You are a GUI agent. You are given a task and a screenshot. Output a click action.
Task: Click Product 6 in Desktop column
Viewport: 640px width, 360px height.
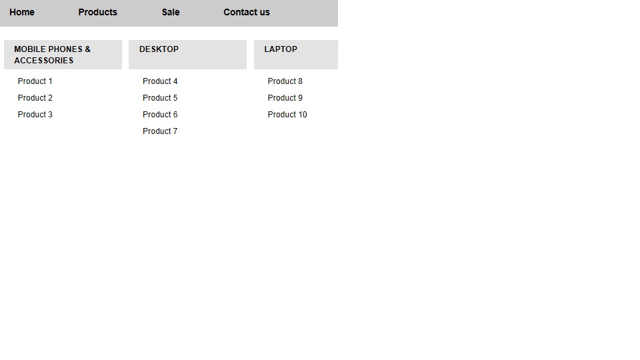pyautogui.click(x=160, y=115)
